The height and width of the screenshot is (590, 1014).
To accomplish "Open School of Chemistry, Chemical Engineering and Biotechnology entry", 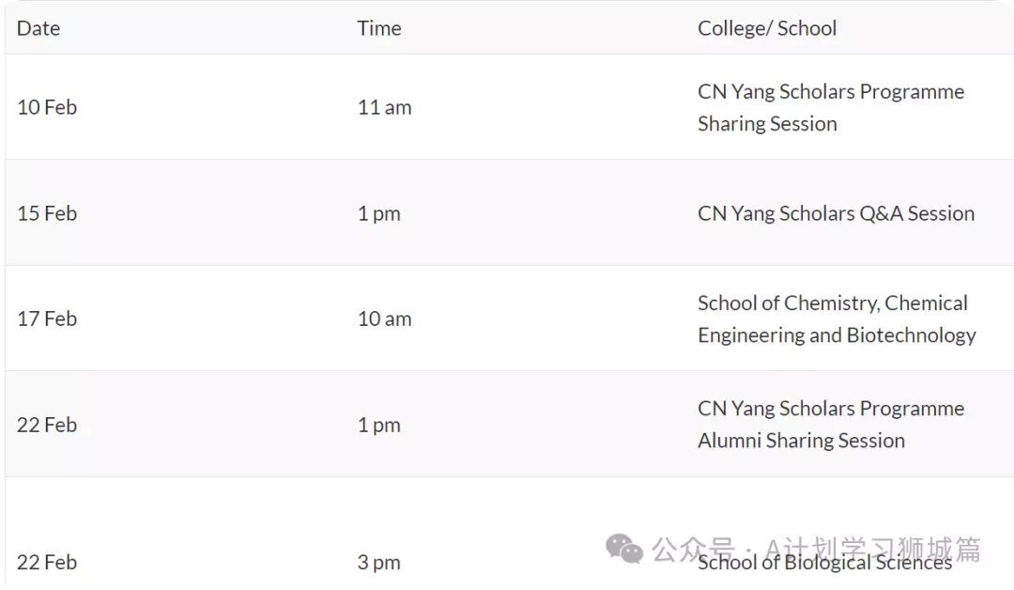I will point(837,318).
